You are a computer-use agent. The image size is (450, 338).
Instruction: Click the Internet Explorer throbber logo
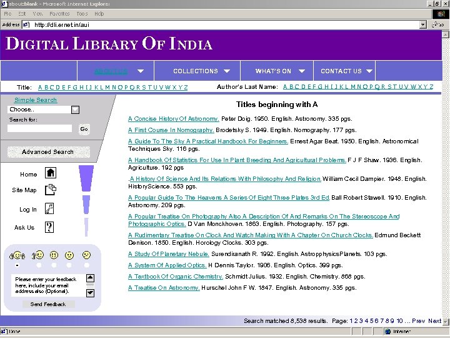[441, 14]
